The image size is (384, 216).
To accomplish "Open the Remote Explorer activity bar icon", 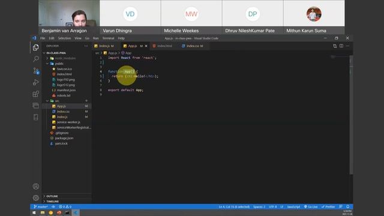I will [x=36, y=106].
